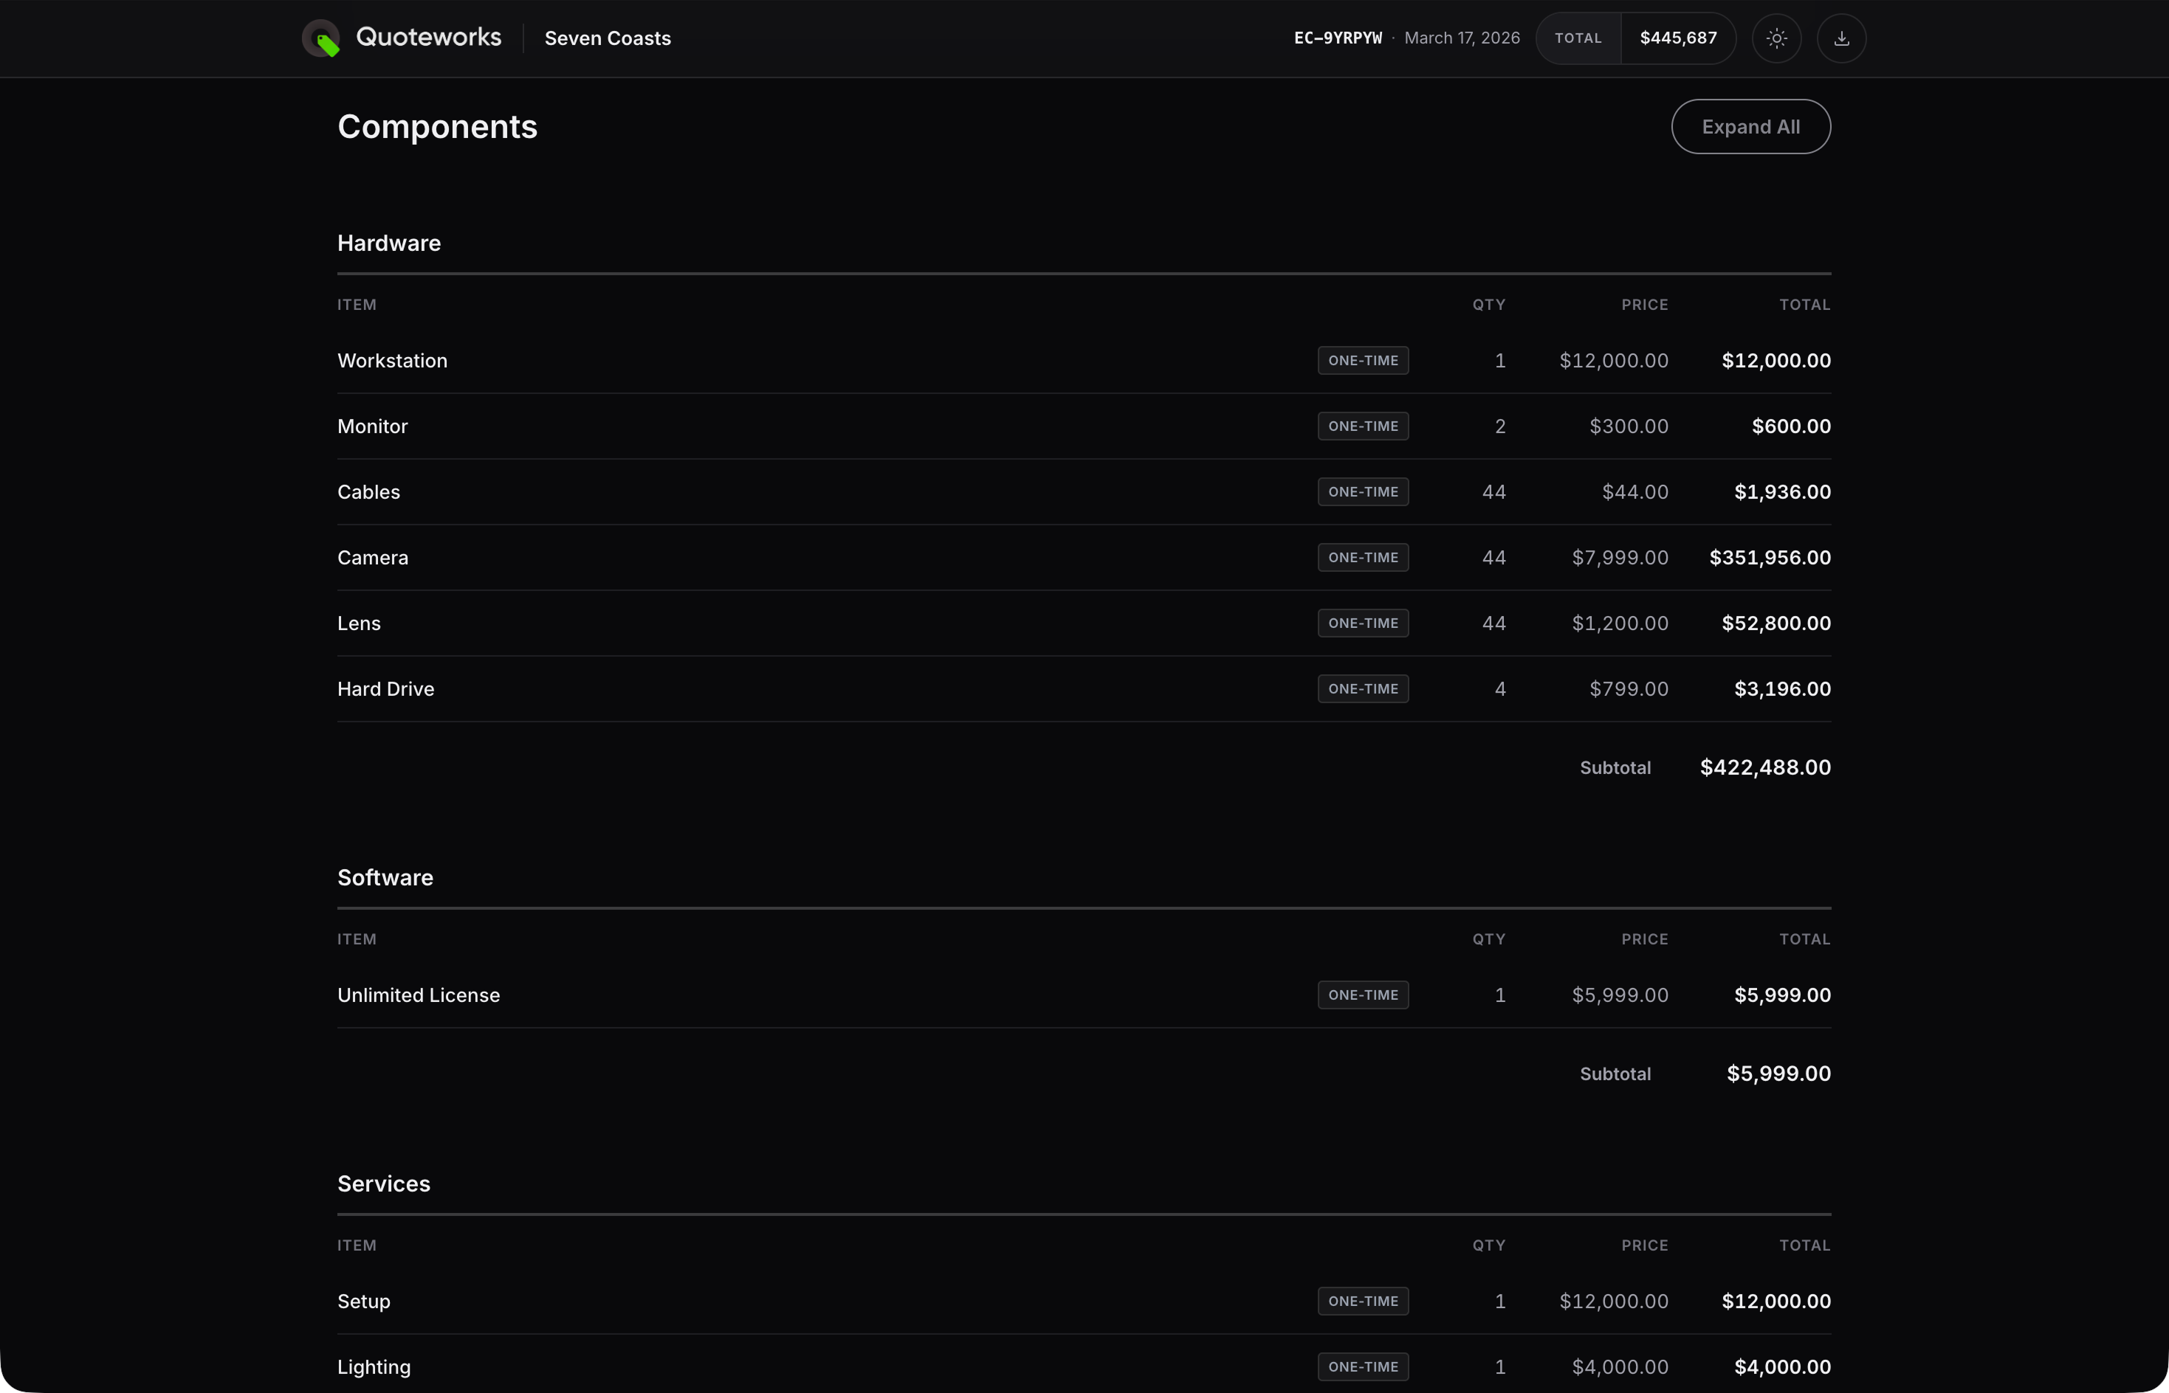This screenshot has width=2169, height=1393.
Task: Select the Cables item row
Action: pos(368,492)
